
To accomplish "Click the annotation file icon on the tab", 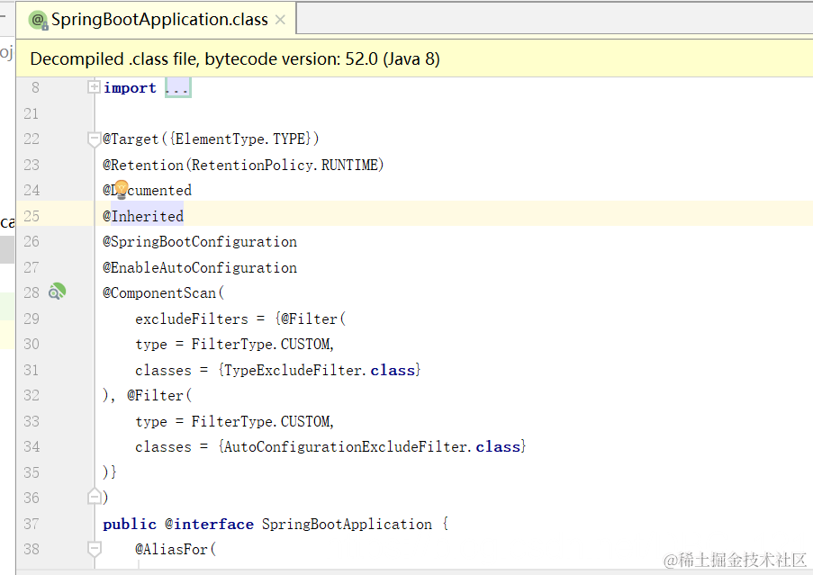I will [39, 20].
